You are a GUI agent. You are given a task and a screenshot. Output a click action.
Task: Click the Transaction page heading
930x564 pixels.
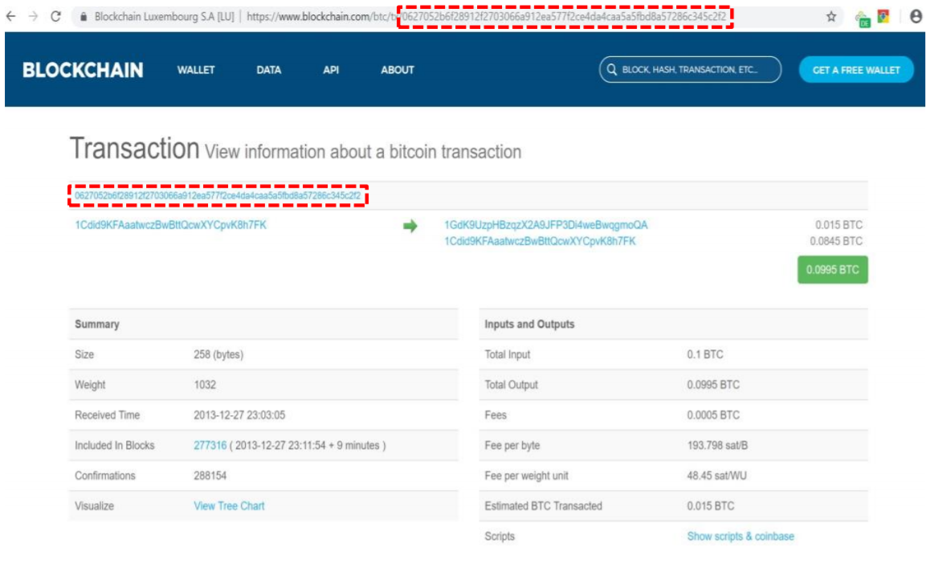[x=134, y=149]
